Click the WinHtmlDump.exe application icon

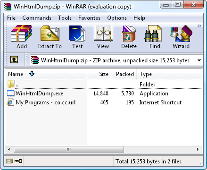tap(11, 93)
